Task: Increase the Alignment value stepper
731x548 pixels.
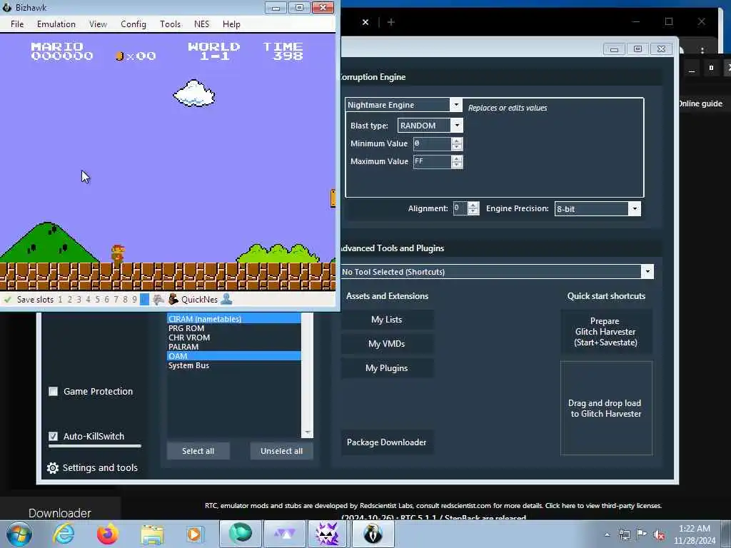Action: [x=473, y=205]
